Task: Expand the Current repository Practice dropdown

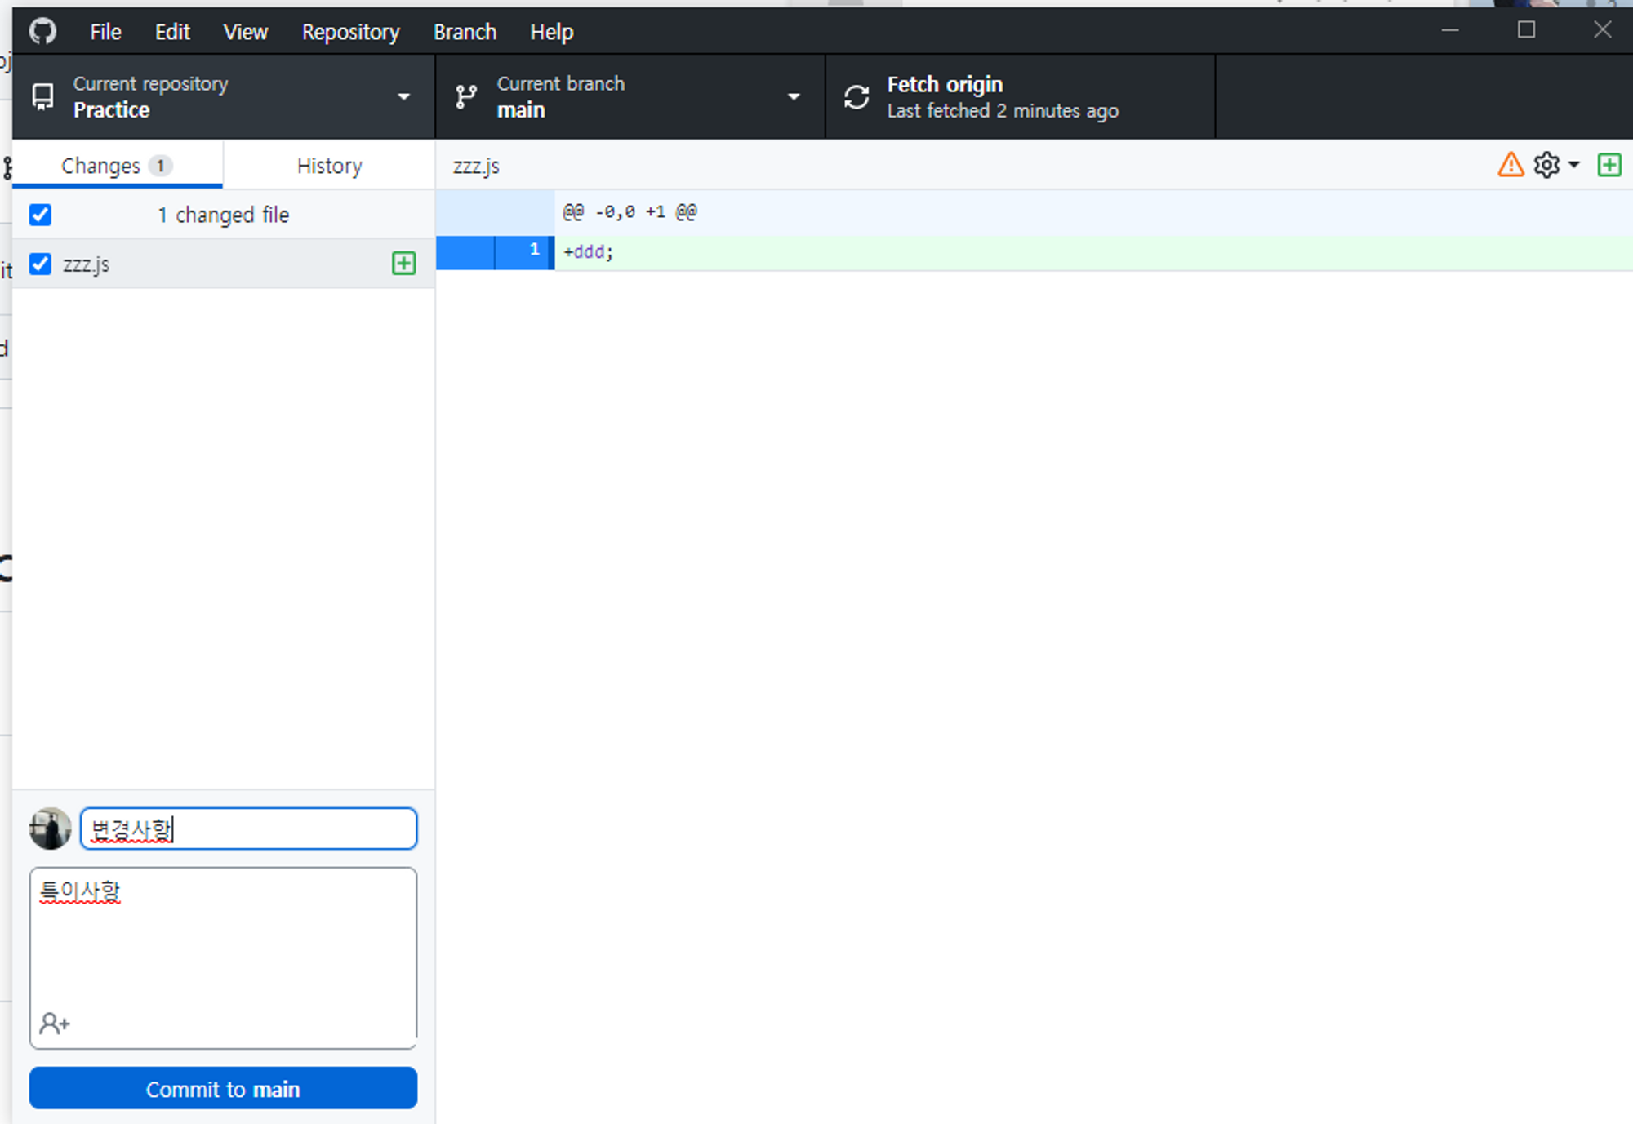Action: [x=223, y=96]
